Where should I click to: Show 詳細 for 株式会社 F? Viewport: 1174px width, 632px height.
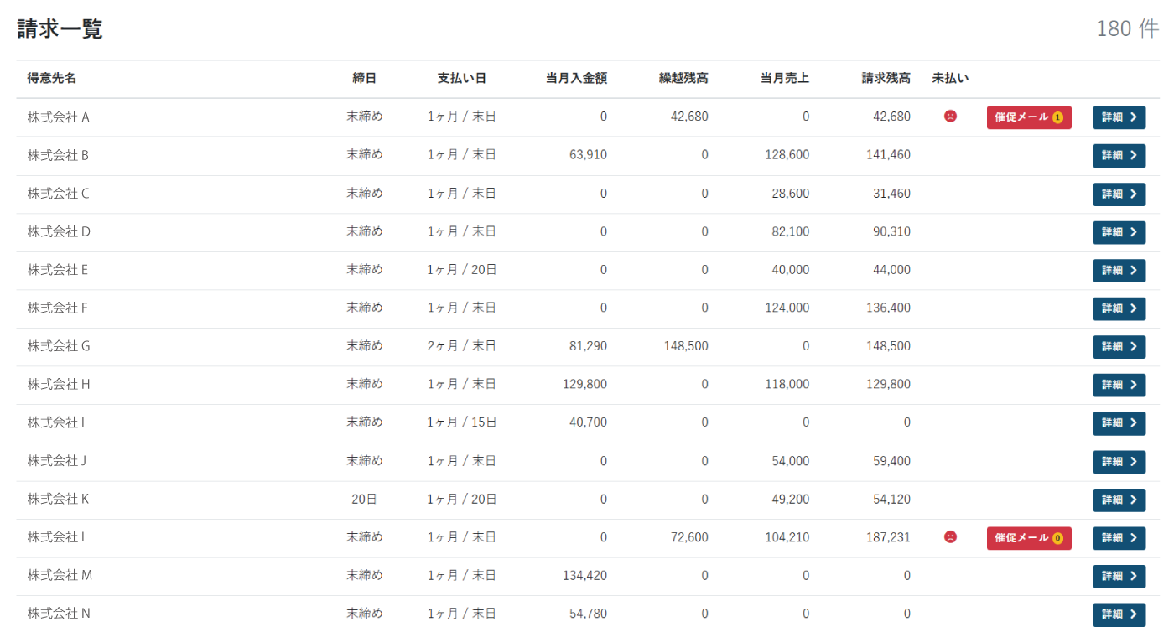[x=1119, y=308]
